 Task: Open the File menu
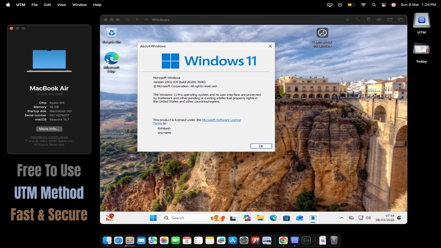coord(34,5)
